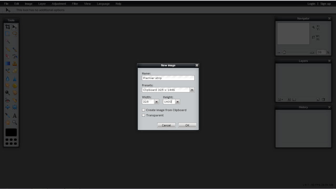Image resolution: width=336 pixels, height=189 pixels.
Task: Open the Filter menu
Action: 75,4
